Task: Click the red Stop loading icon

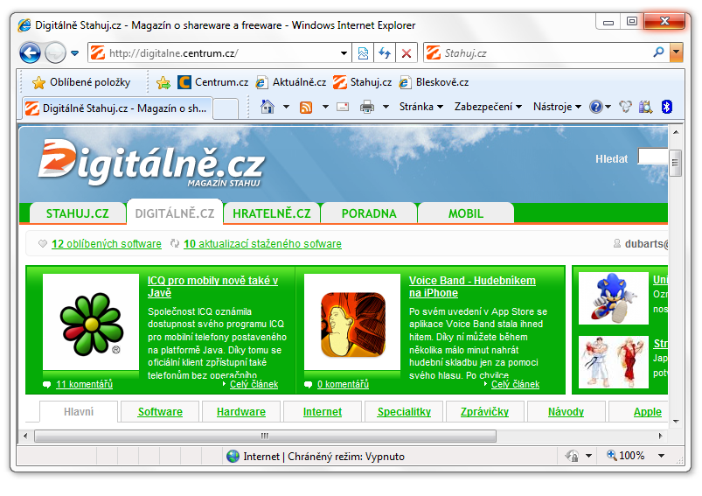Action: point(407,53)
